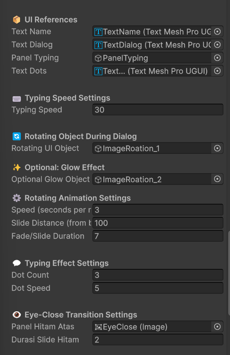Screen dimensions: 230x355
Task: Click the EyeClose Image component icon
Action: click(x=98, y=327)
